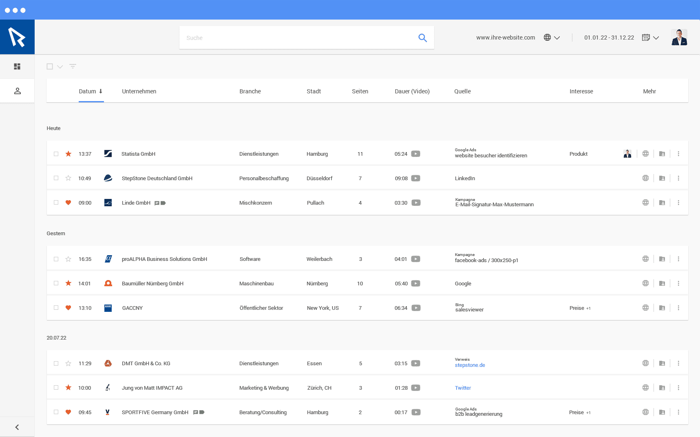Toggle the select-all checkbox above table

coord(50,66)
